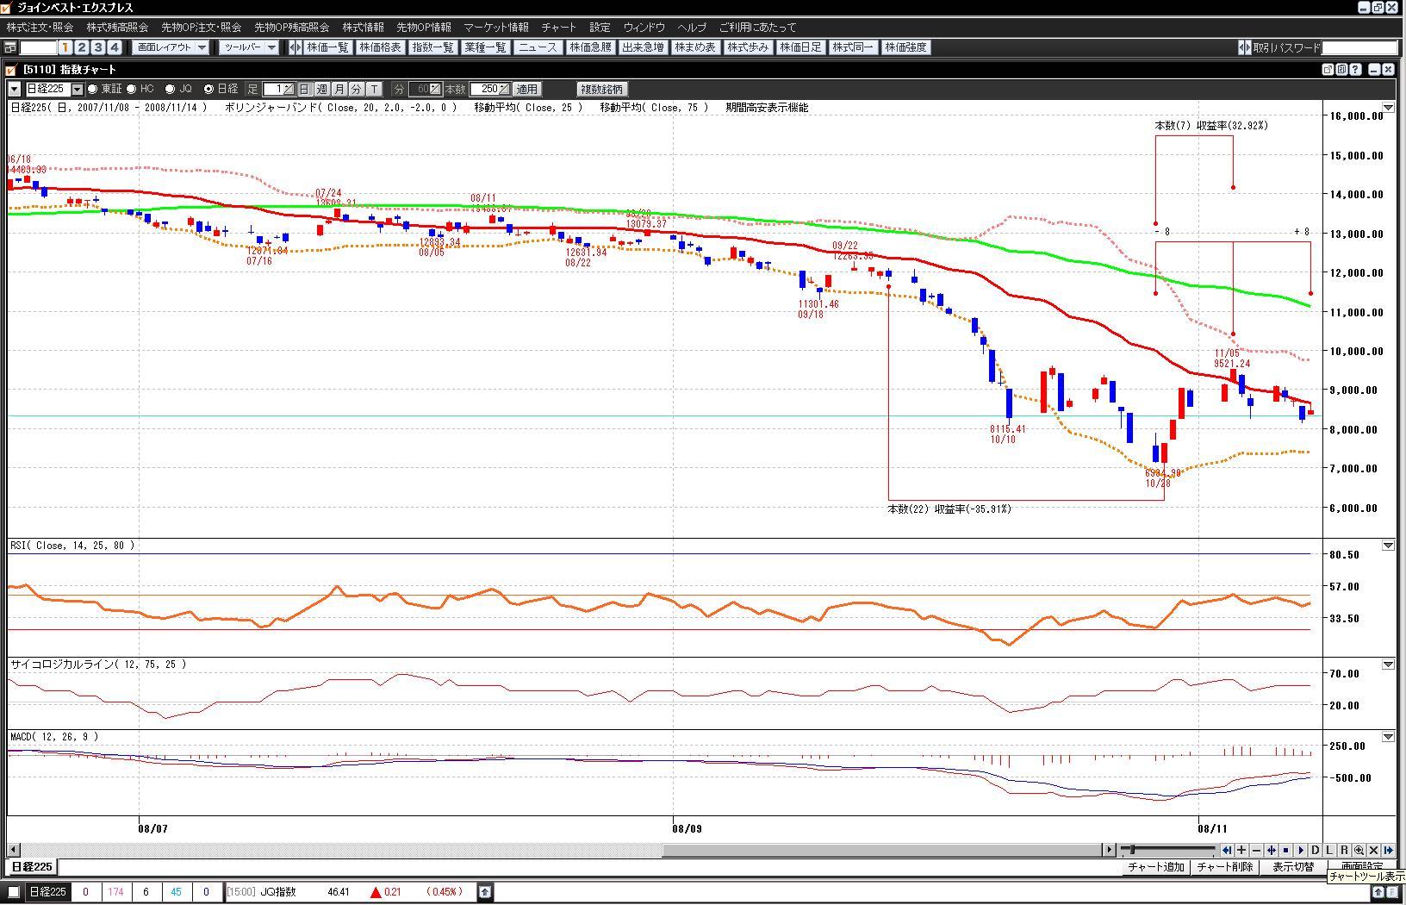Open the チャート menu

pyautogui.click(x=558, y=28)
